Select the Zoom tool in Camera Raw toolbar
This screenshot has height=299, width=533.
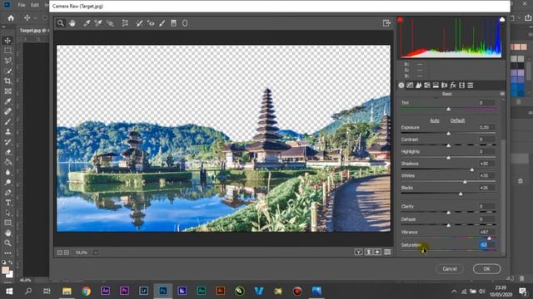pos(61,23)
